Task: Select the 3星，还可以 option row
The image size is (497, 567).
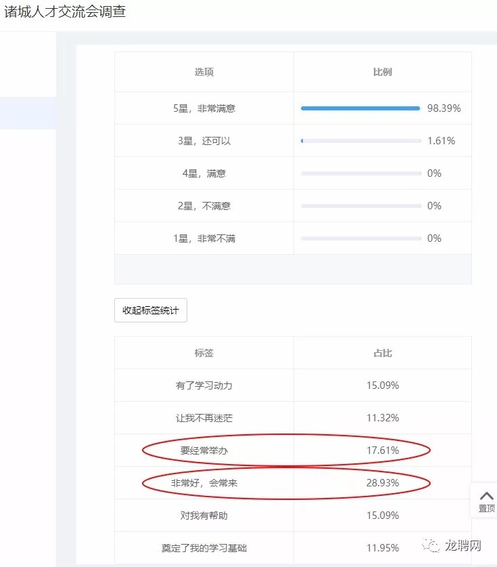Action: [x=293, y=141]
